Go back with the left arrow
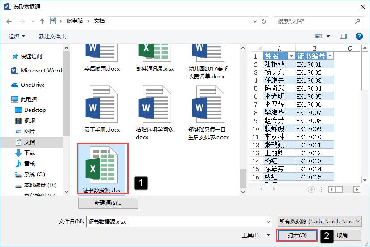The height and width of the screenshot is (247, 370). click(x=9, y=21)
